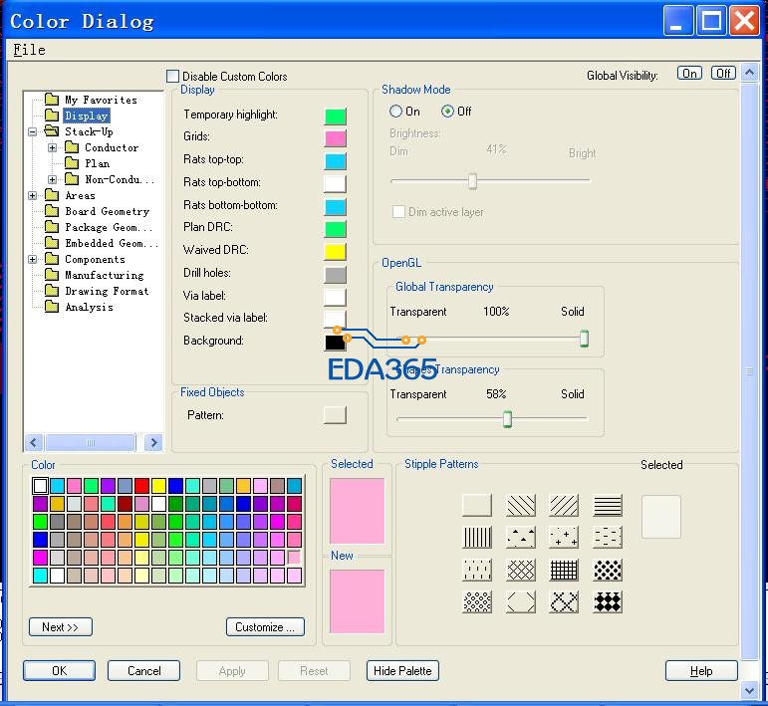768x706 pixels.
Task: Click Next >> palette button
Action: (60, 627)
